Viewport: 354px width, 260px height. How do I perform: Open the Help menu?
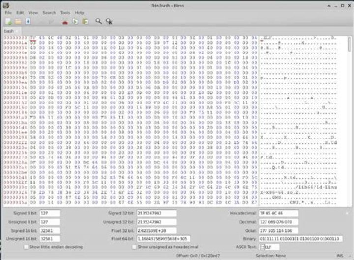point(79,13)
